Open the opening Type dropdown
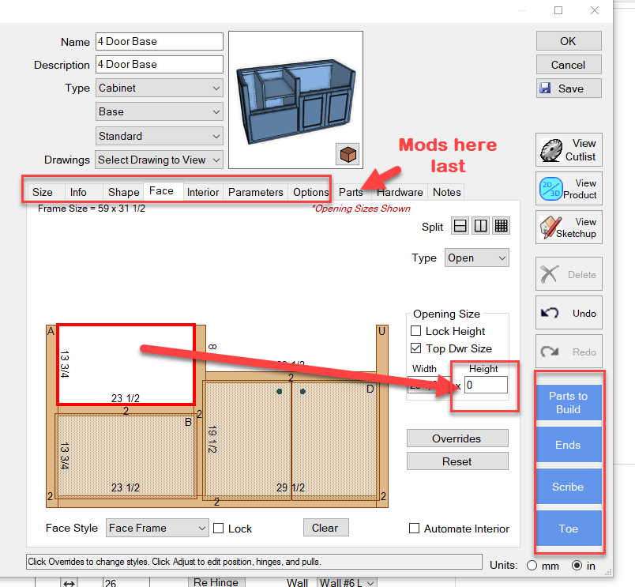635x587 pixels. coord(475,258)
